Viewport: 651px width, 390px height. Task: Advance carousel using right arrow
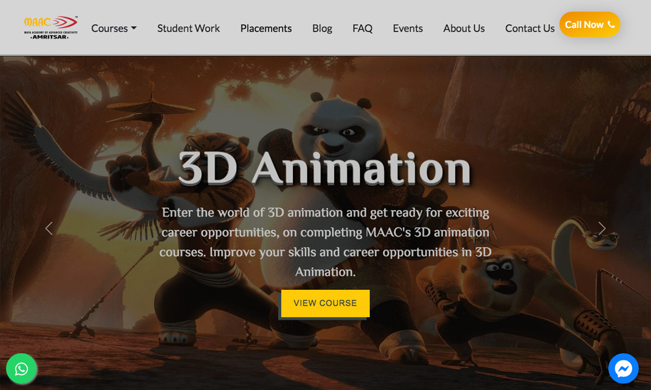tap(602, 228)
